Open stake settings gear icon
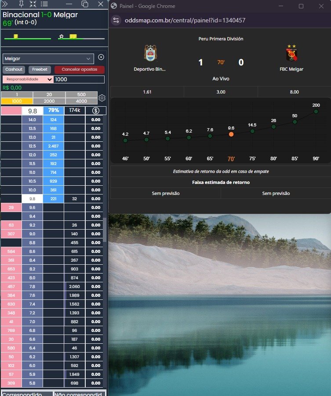Viewport: 331px width, 396px height. coord(102,98)
